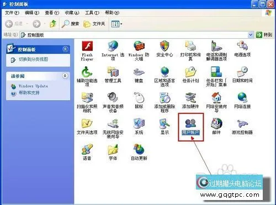Open the forward button history arrow

45,24
